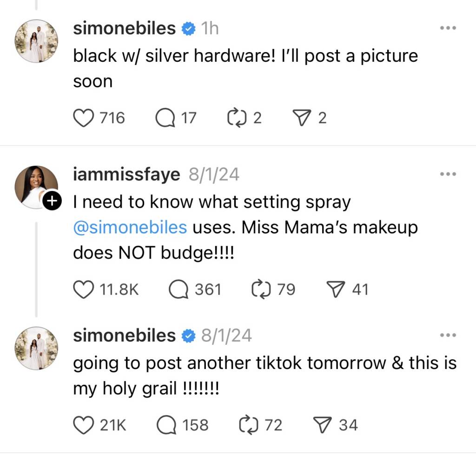This screenshot has height=455, width=476.
Task: Open the 158 replies on holy grail post
Action: tap(166, 425)
